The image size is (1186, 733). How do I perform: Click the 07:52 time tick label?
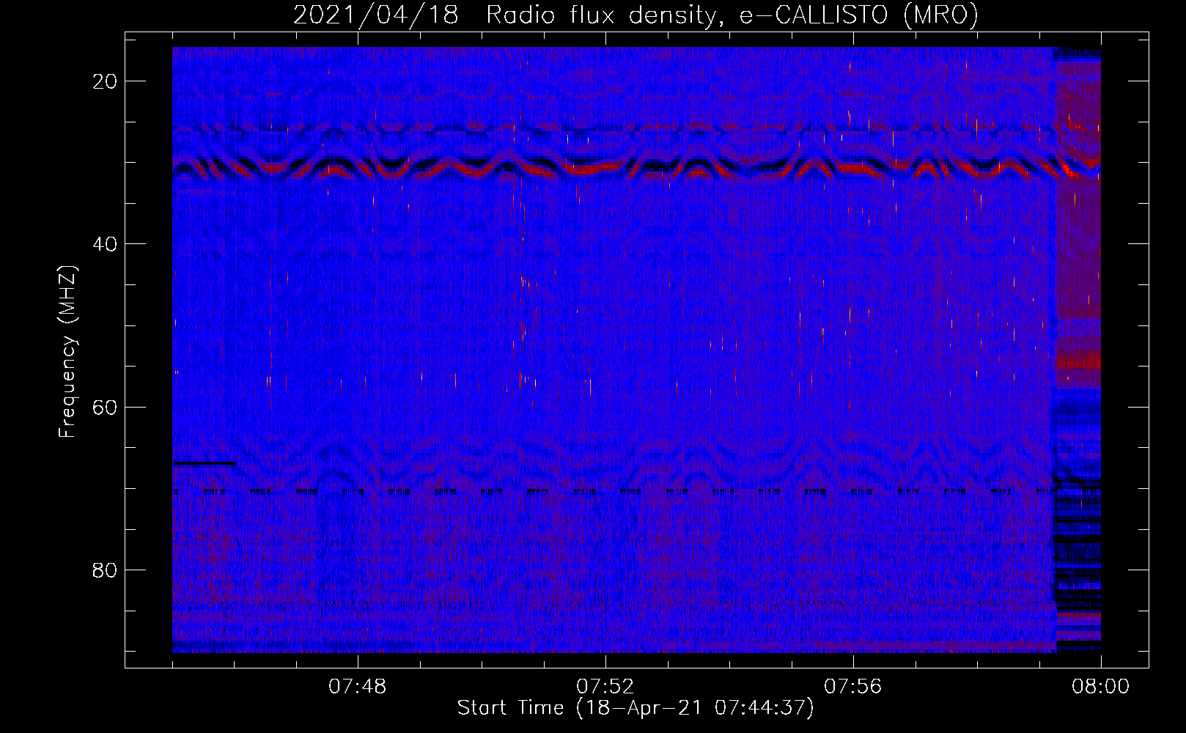click(x=605, y=687)
